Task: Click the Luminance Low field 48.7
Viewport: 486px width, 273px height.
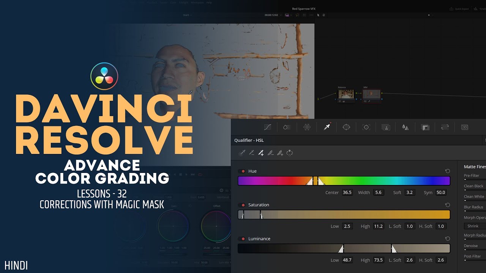Action: point(347,260)
